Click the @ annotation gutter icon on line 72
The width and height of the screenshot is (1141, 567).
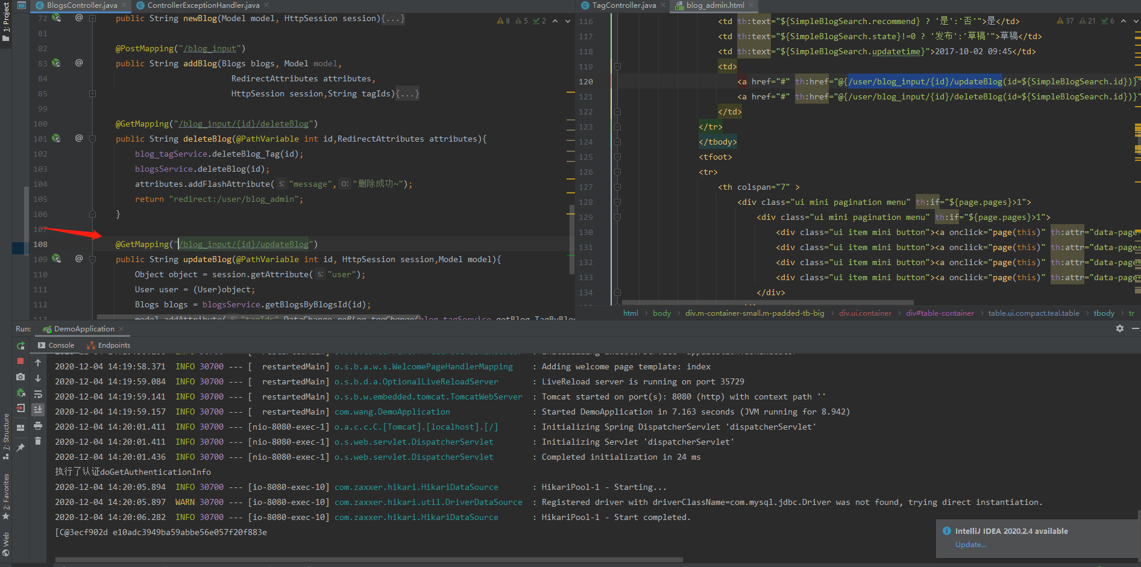(79, 18)
